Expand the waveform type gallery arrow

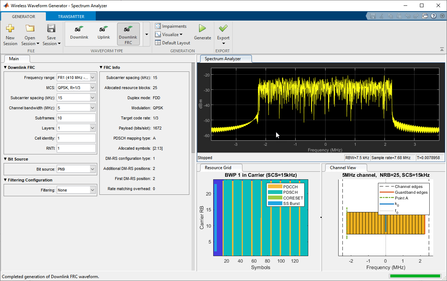[x=147, y=34]
